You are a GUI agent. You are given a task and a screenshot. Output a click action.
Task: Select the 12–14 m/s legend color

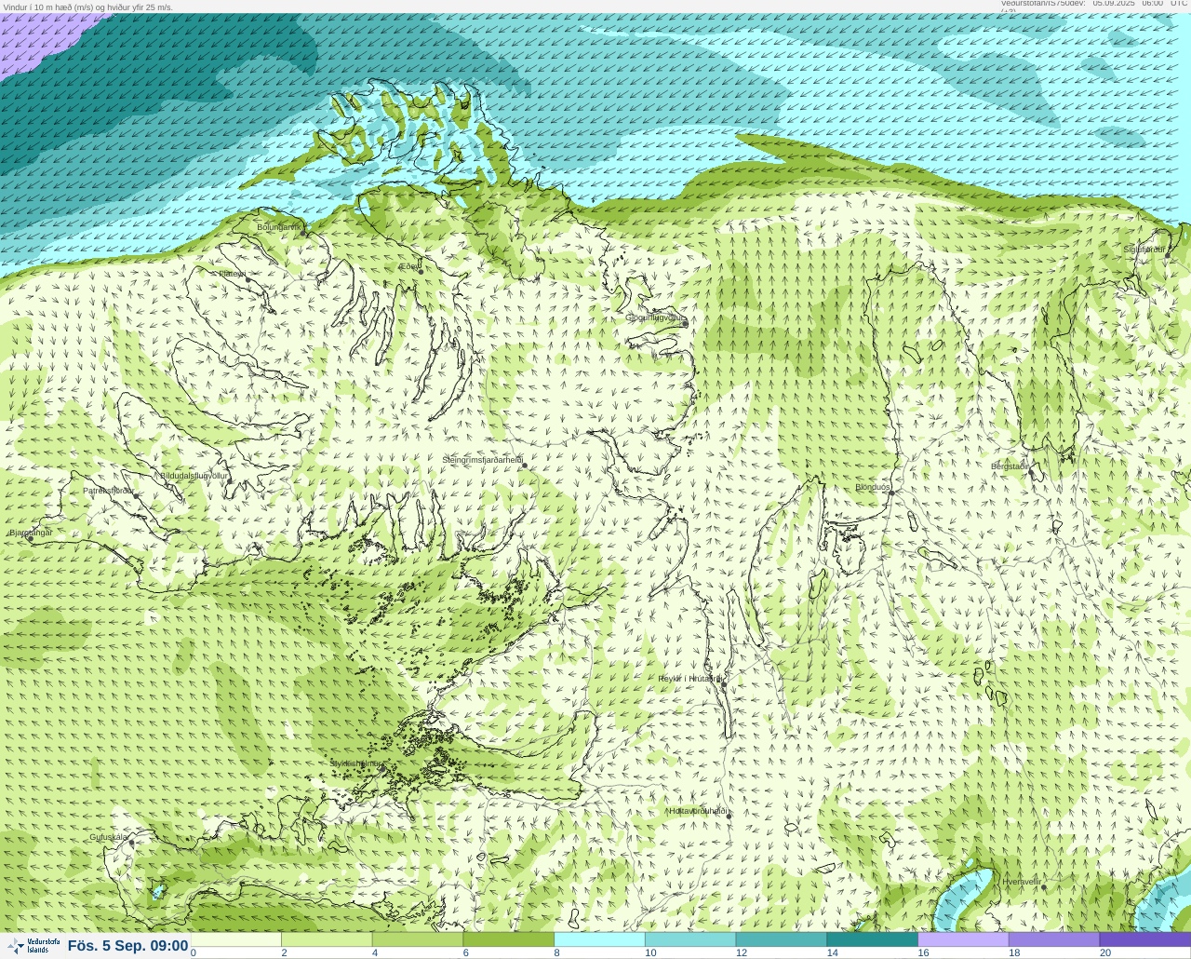(x=782, y=939)
